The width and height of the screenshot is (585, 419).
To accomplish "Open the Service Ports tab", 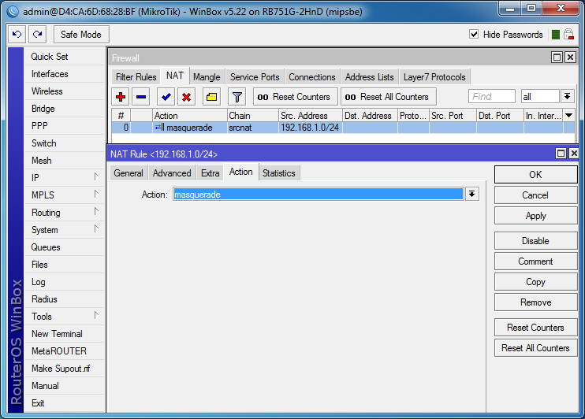I will point(255,77).
